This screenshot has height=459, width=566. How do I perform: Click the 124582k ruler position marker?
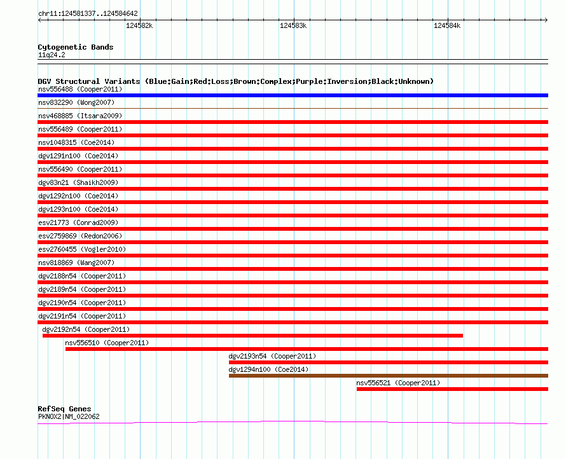(139, 25)
